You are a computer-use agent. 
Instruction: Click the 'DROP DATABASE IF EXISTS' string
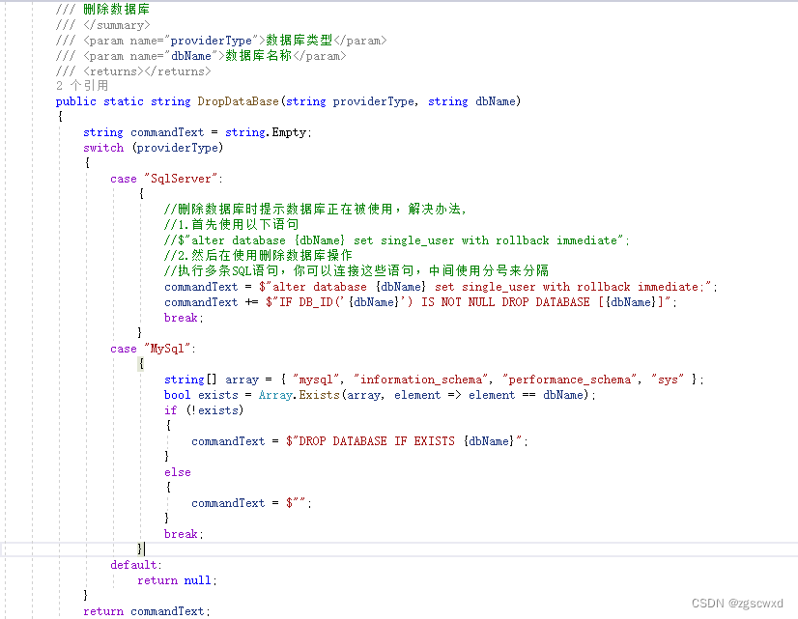click(x=405, y=441)
